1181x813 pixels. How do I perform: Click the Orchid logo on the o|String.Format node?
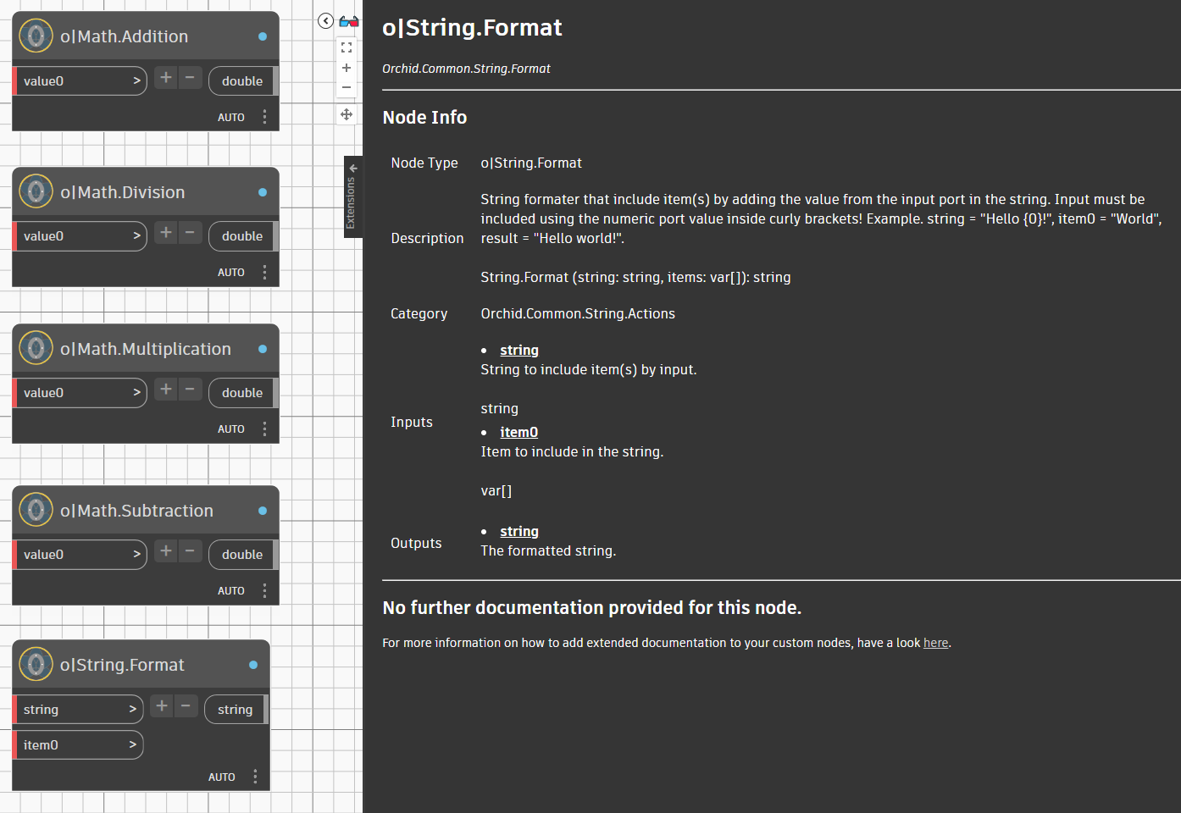(36, 664)
